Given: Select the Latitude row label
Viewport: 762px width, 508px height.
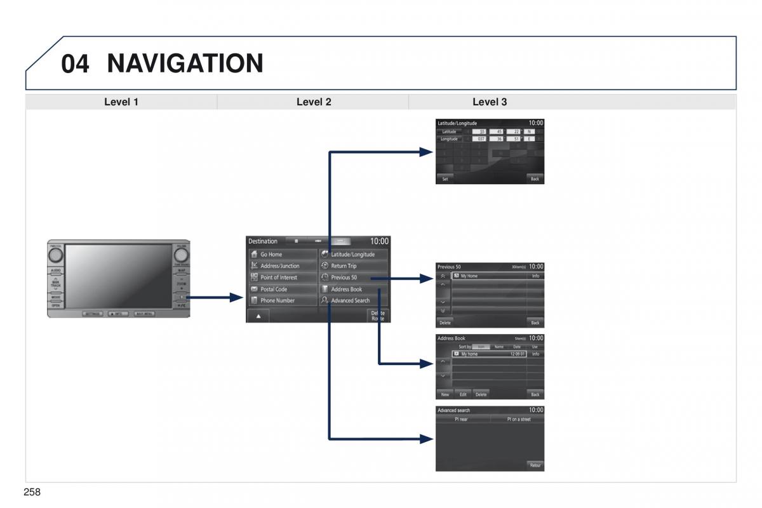Looking at the screenshot, I should pyautogui.click(x=450, y=131).
